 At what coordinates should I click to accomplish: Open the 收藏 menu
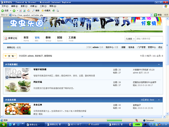(34, 6)
